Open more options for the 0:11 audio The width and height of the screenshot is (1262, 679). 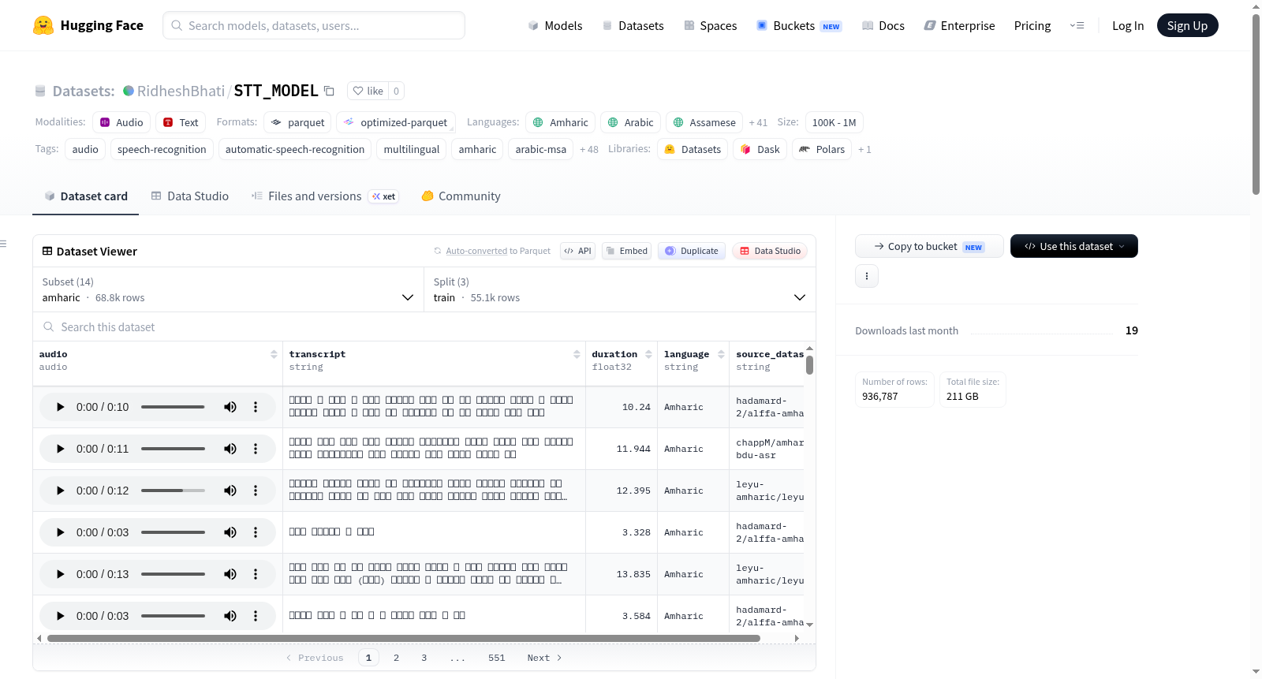click(x=256, y=449)
